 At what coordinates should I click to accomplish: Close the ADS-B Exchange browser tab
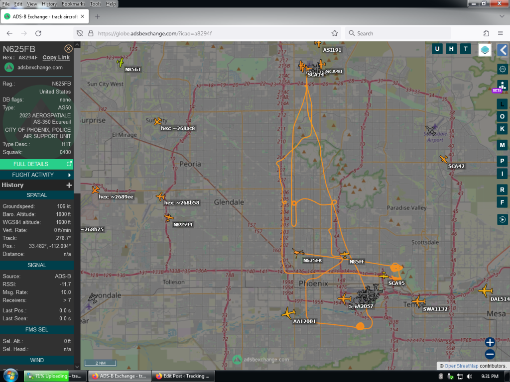coord(82,16)
